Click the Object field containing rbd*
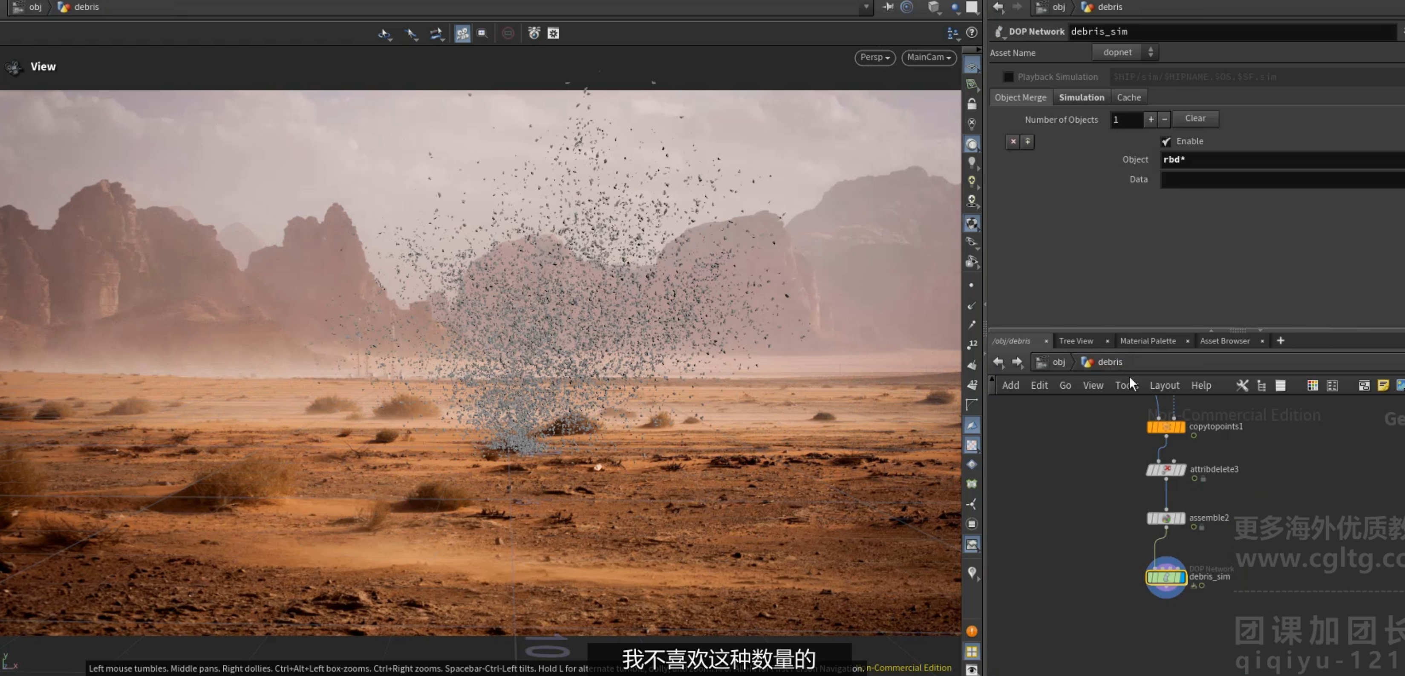This screenshot has width=1405, height=676. point(1282,160)
